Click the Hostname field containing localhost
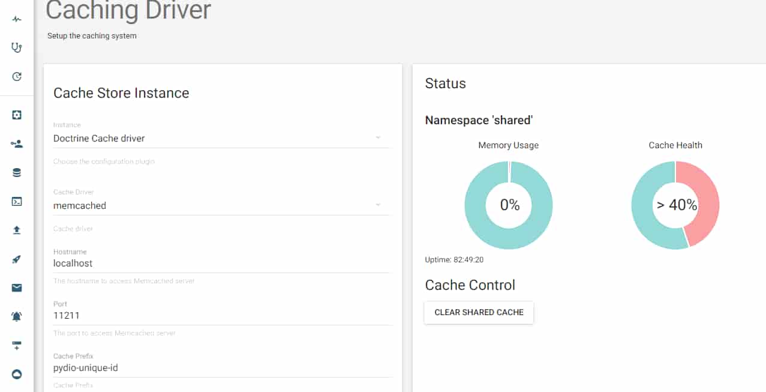 click(223, 263)
